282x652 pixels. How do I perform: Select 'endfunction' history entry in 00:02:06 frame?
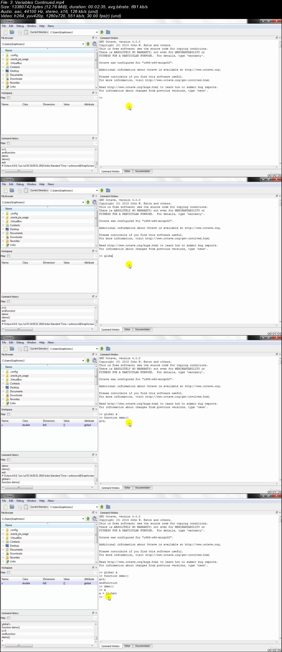[x=9, y=634]
